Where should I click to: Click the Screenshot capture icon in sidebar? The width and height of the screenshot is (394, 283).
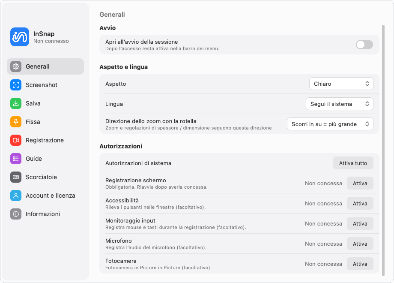16,85
